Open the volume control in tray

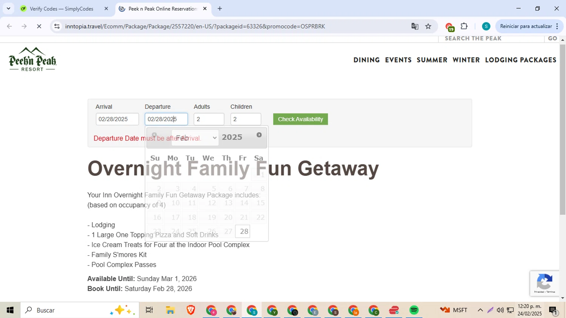500,310
